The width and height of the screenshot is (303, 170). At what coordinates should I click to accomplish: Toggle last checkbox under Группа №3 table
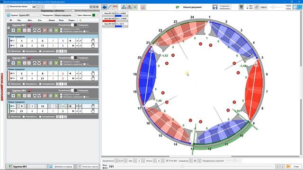(x=40, y=117)
